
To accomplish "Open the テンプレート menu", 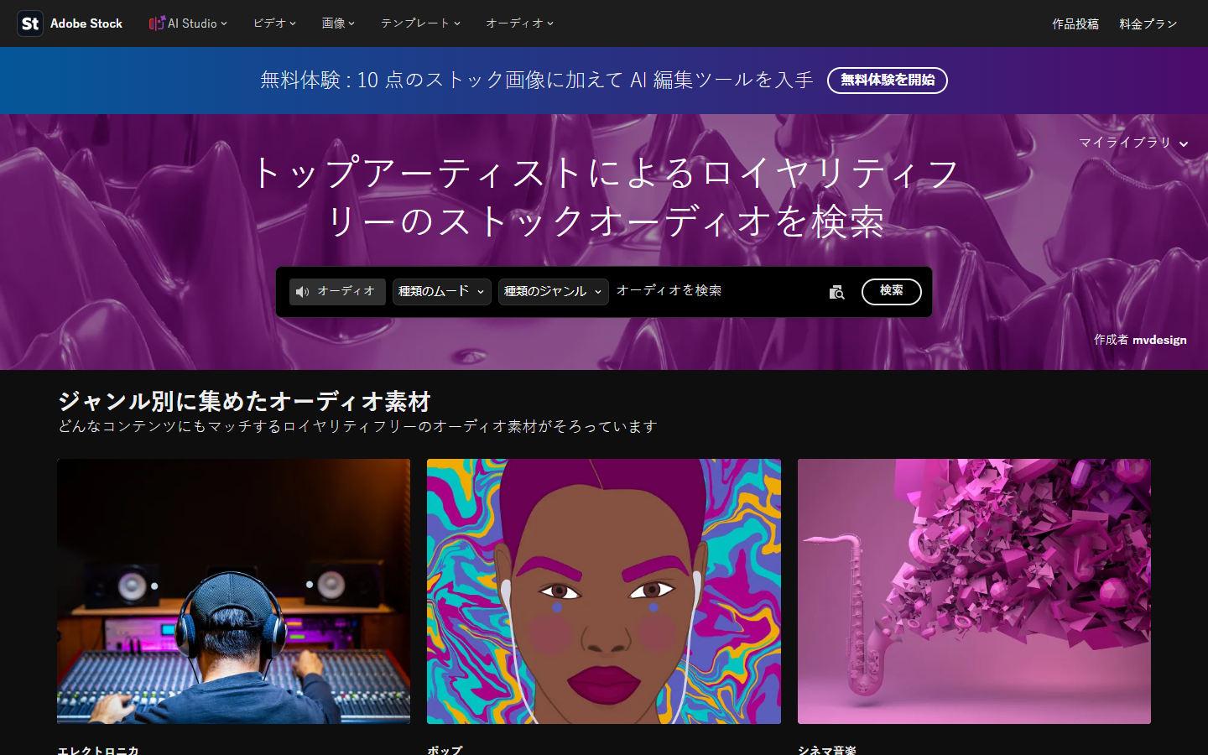I will (420, 23).
